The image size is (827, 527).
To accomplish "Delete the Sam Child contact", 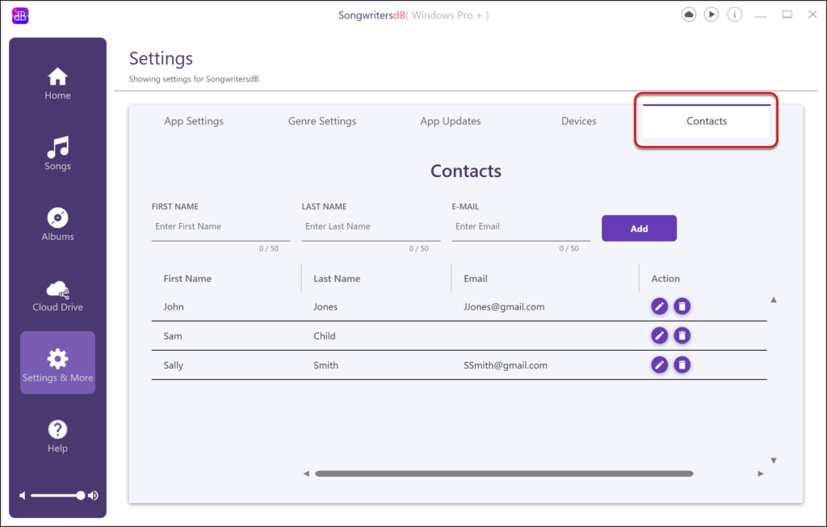I will click(682, 335).
